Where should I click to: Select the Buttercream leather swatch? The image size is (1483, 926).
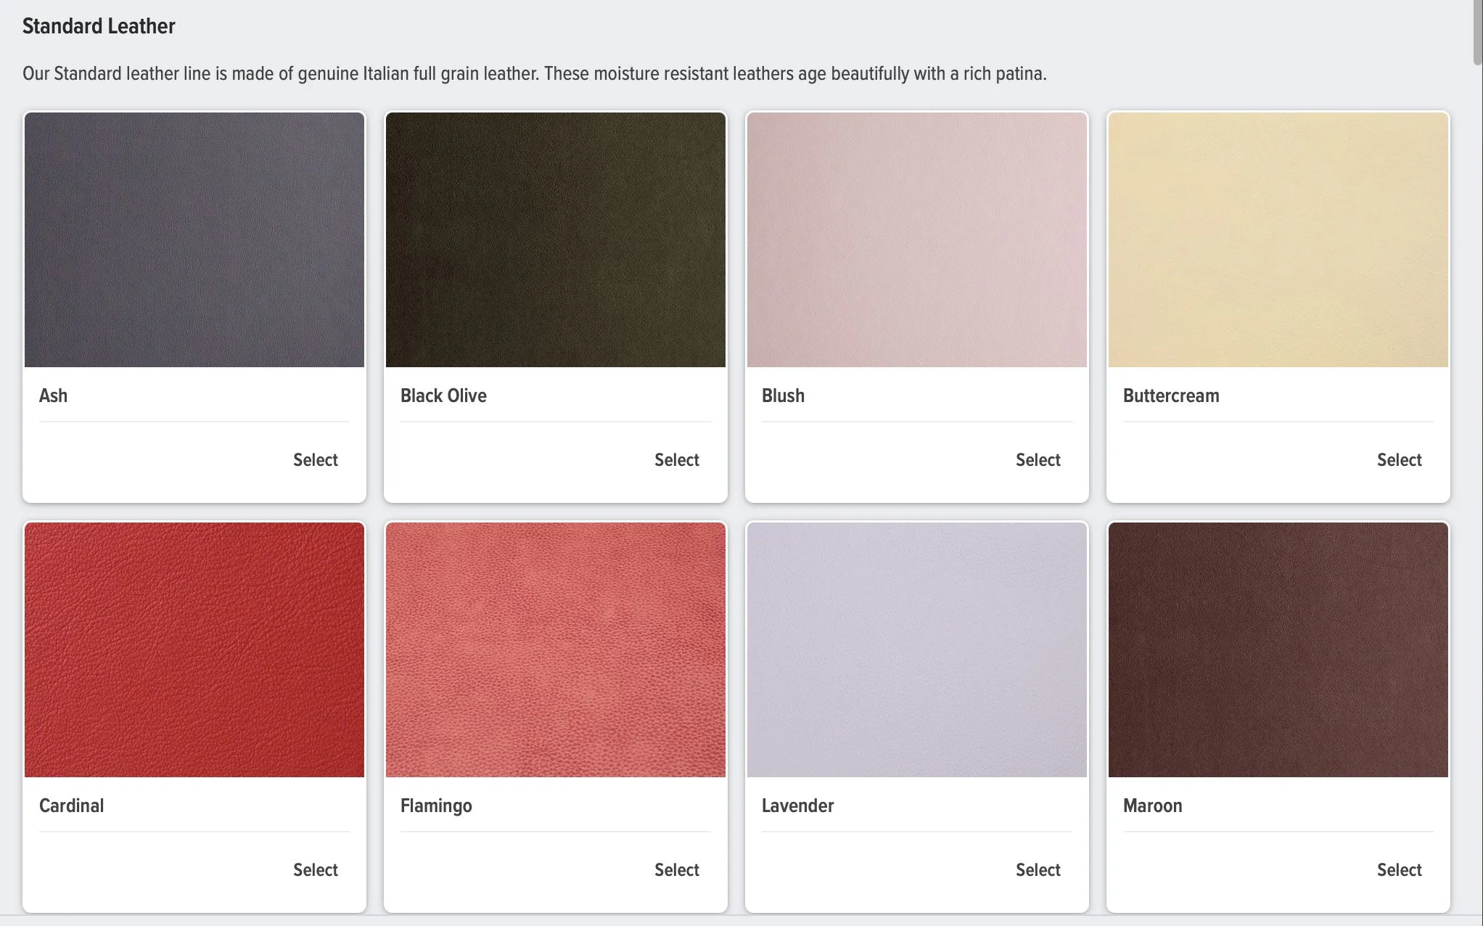click(x=1399, y=459)
